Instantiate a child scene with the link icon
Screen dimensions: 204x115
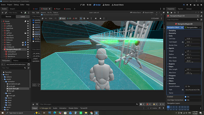click(6, 13)
